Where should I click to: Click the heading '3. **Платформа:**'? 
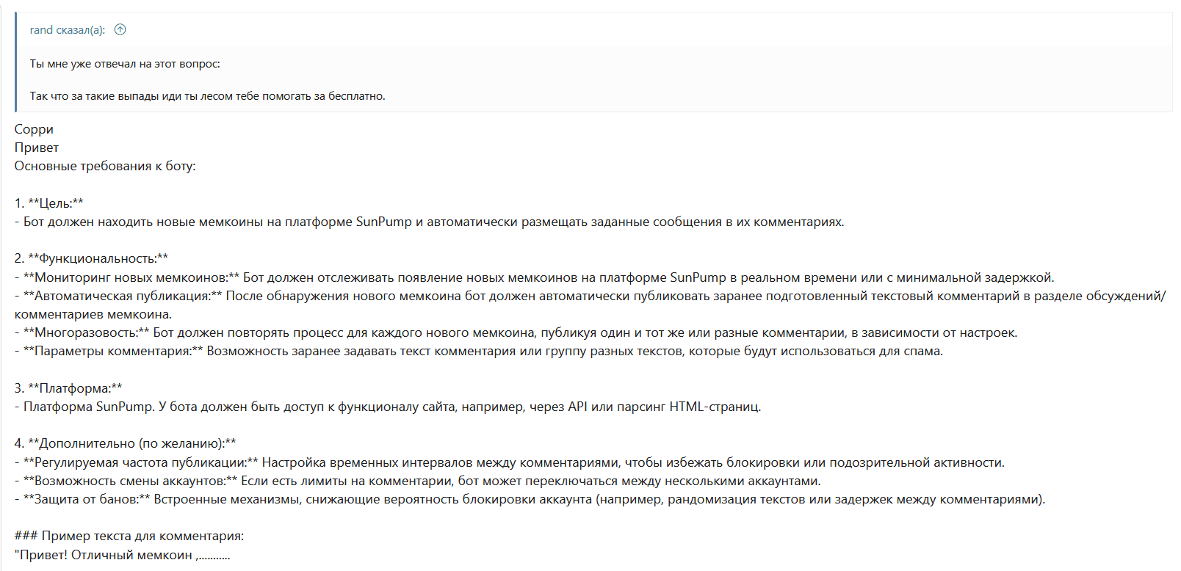tap(68, 388)
